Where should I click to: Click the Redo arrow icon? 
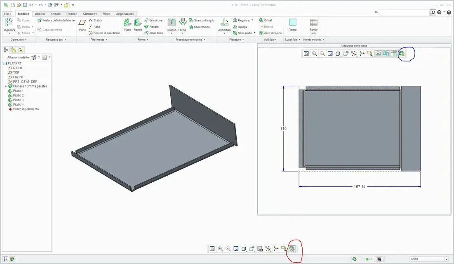point(41,5)
